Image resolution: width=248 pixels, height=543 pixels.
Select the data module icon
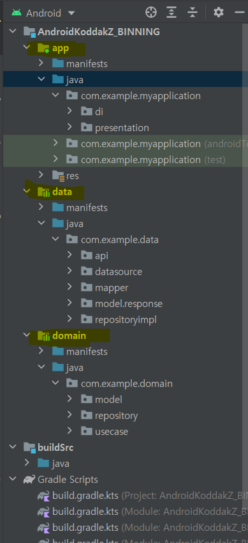pyautogui.click(x=43, y=191)
